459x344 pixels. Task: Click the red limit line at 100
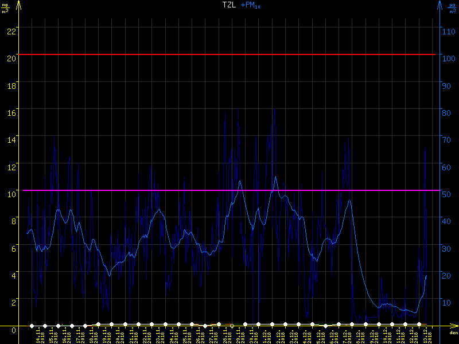[229, 54]
